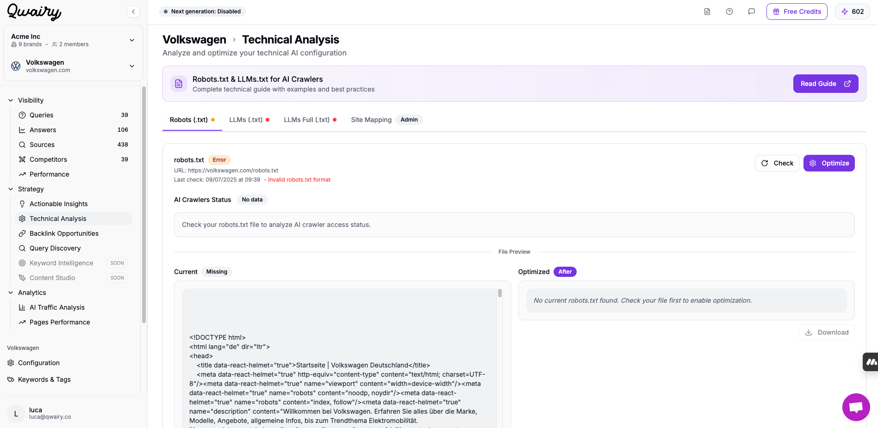Select the Robots (.txt) tab
This screenshot has width=878, height=428.
192,120
